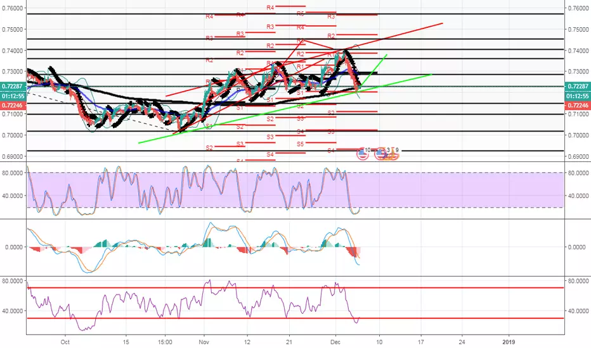Click the 0.74000 label on the right price scale
This screenshot has width=591, height=348.
click(x=578, y=51)
